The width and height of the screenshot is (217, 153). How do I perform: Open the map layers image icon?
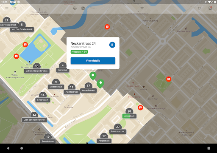tap(83, 8)
